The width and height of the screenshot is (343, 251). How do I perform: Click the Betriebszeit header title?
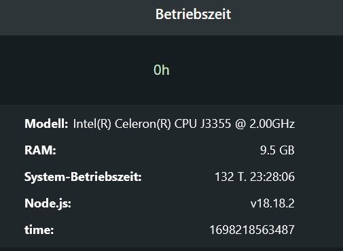click(x=193, y=14)
